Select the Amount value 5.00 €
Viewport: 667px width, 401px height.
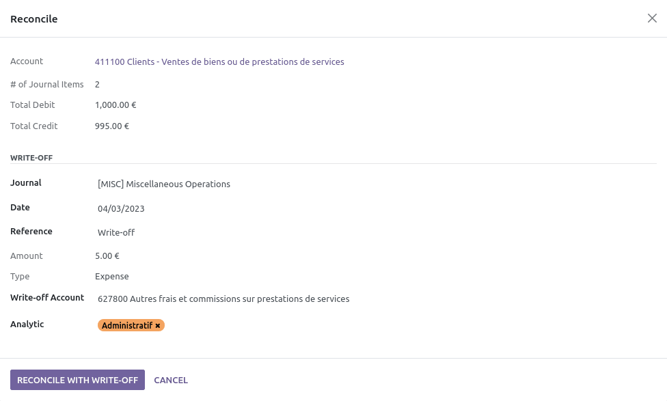click(107, 256)
